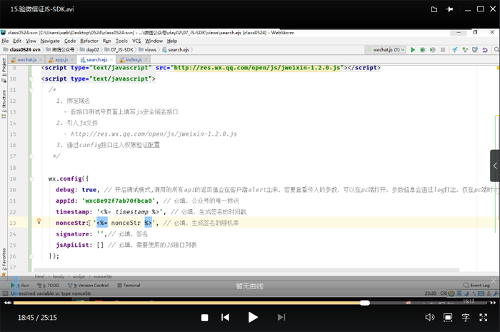This screenshot has height=332, width=500.
Task: Seek on the played orange progress track
Action: pos(187,303)
